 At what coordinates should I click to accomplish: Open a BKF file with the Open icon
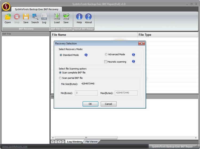tap(8, 18)
